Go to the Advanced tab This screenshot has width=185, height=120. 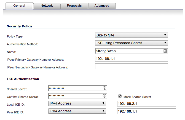coord(102,6)
